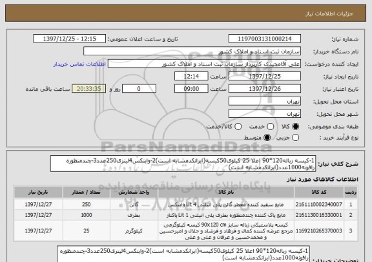Click the نام کالا column header
The image size is (372, 262).
[226, 192]
